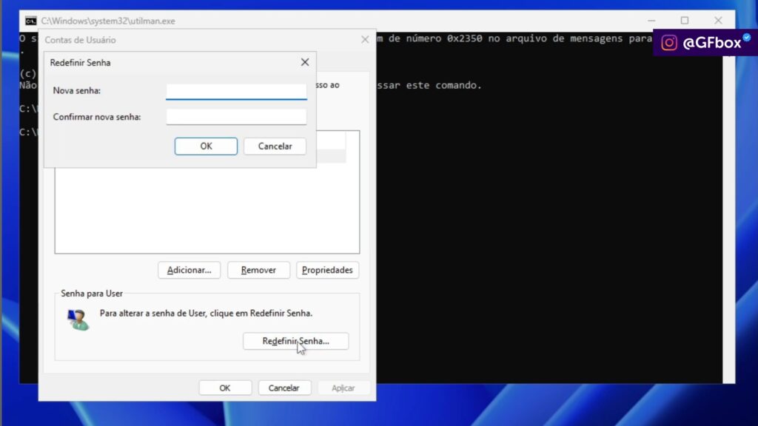Screen dimensions: 758x426
Task: Click the command prompt icon in title bar
Action: pos(30,21)
